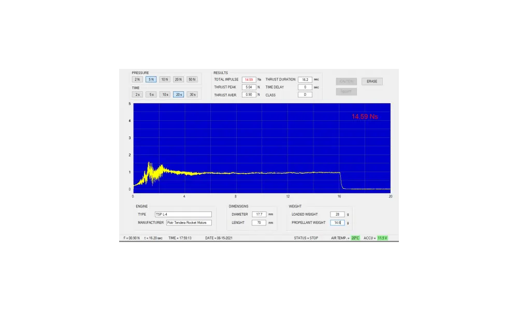Viewport: 518px width, 311px height.
Task: Click the LENGHT input field
Action: point(259,223)
